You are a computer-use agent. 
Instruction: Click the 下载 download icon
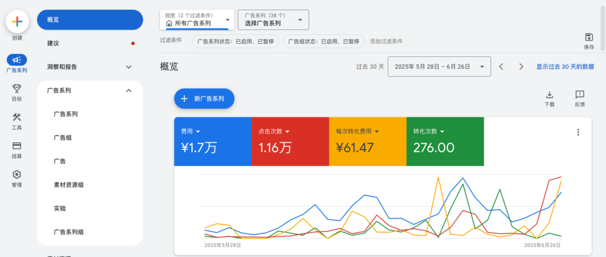549,95
